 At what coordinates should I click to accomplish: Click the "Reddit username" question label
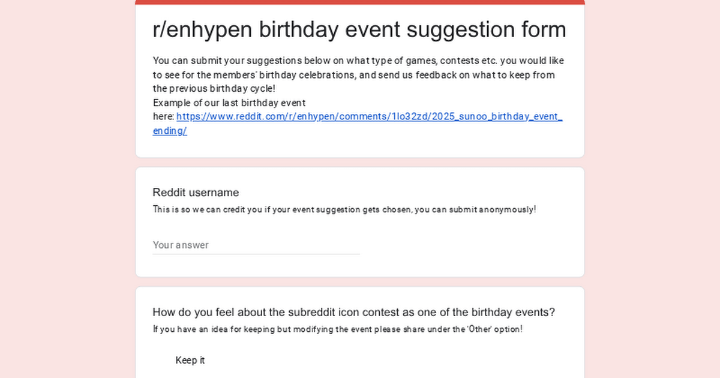tap(196, 193)
